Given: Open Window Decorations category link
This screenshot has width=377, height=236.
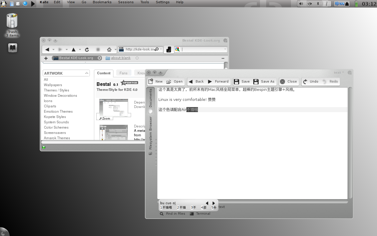Looking at the screenshot, I should (60, 96).
